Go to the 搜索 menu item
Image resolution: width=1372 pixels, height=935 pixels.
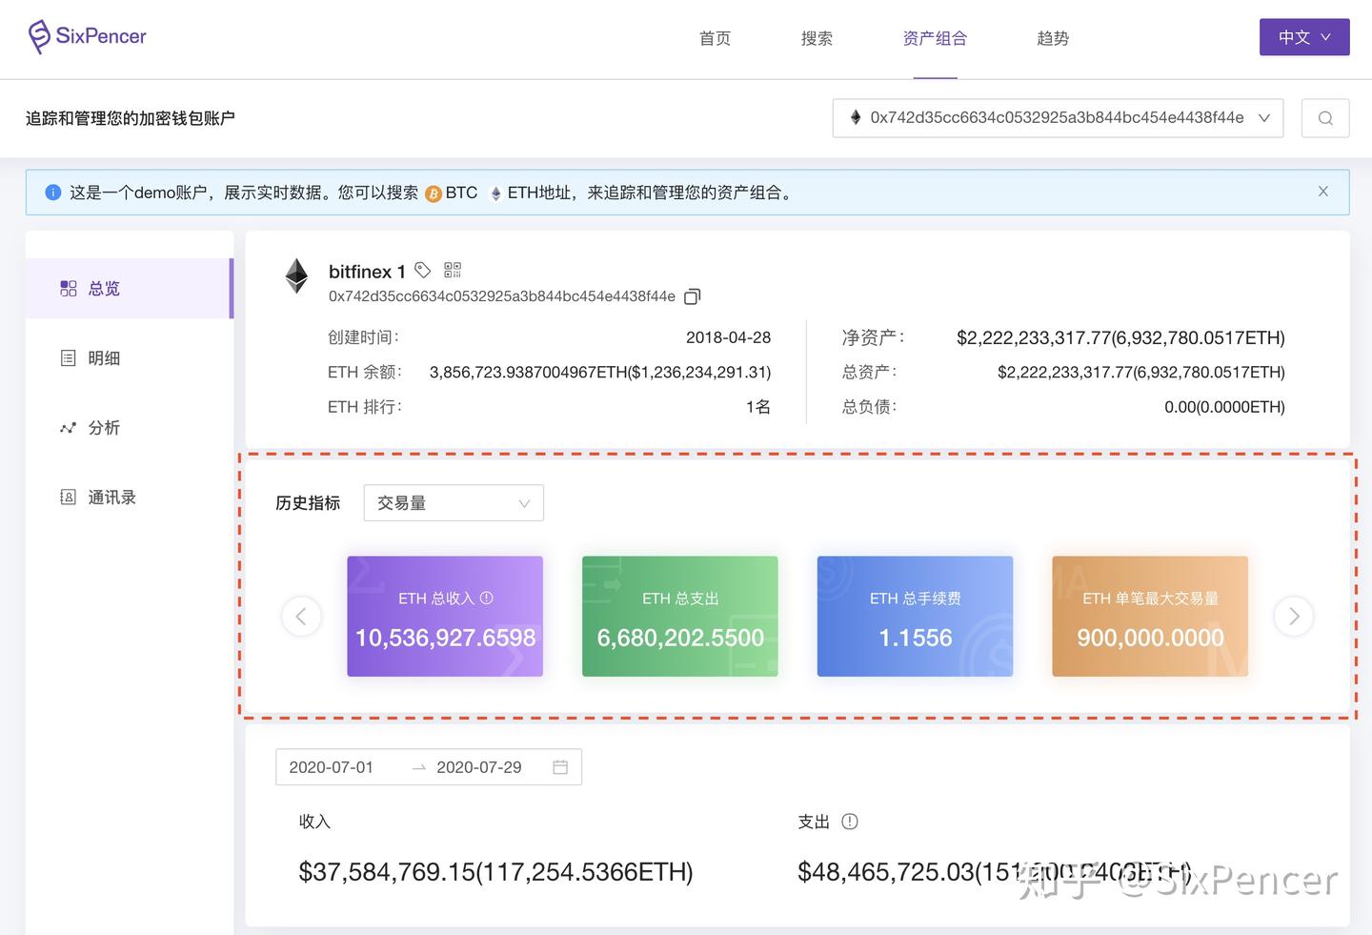coord(817,38)
